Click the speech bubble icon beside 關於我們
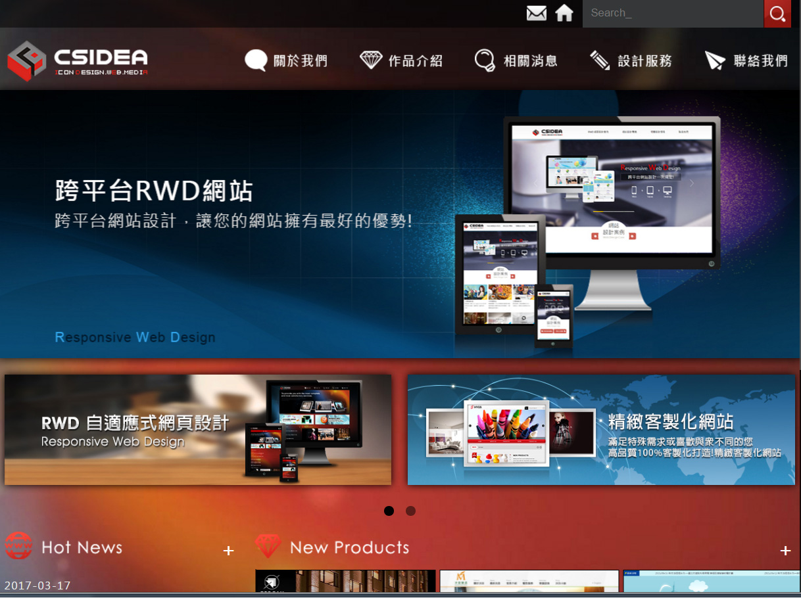This screenshot has width=801, height=598. (256, 60)
